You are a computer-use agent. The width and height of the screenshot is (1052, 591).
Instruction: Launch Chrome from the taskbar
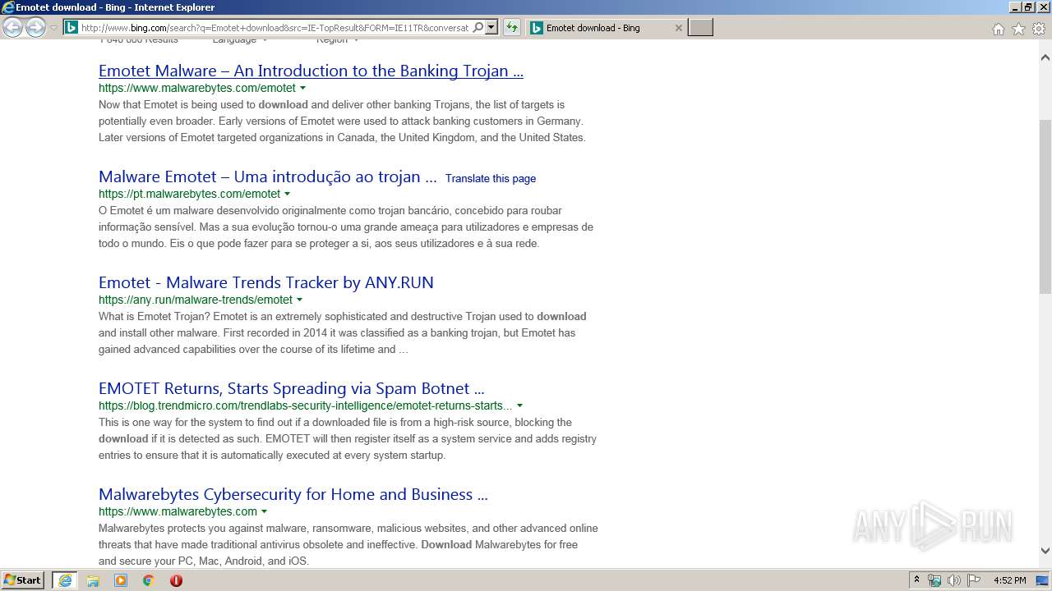[149, 580]
